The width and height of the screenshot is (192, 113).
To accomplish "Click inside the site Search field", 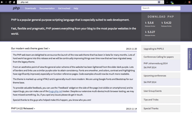I will [x=161, y=8].
